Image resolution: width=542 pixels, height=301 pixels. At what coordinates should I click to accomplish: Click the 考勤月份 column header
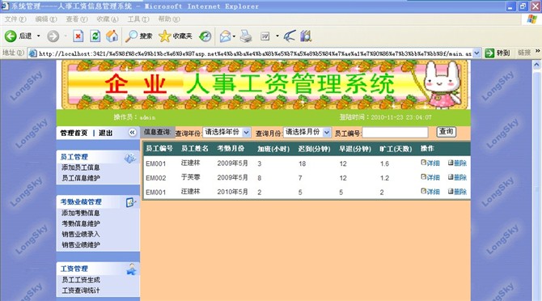[231, 149]
